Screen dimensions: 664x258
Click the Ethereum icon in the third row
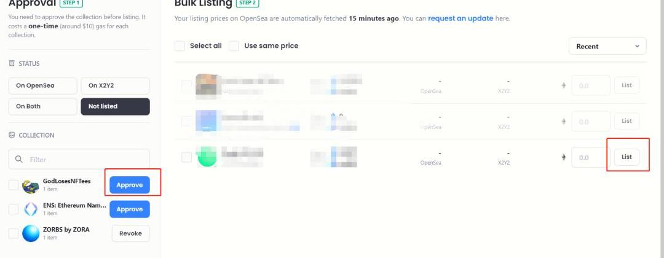pyautogui.click(x=563, y=157)
